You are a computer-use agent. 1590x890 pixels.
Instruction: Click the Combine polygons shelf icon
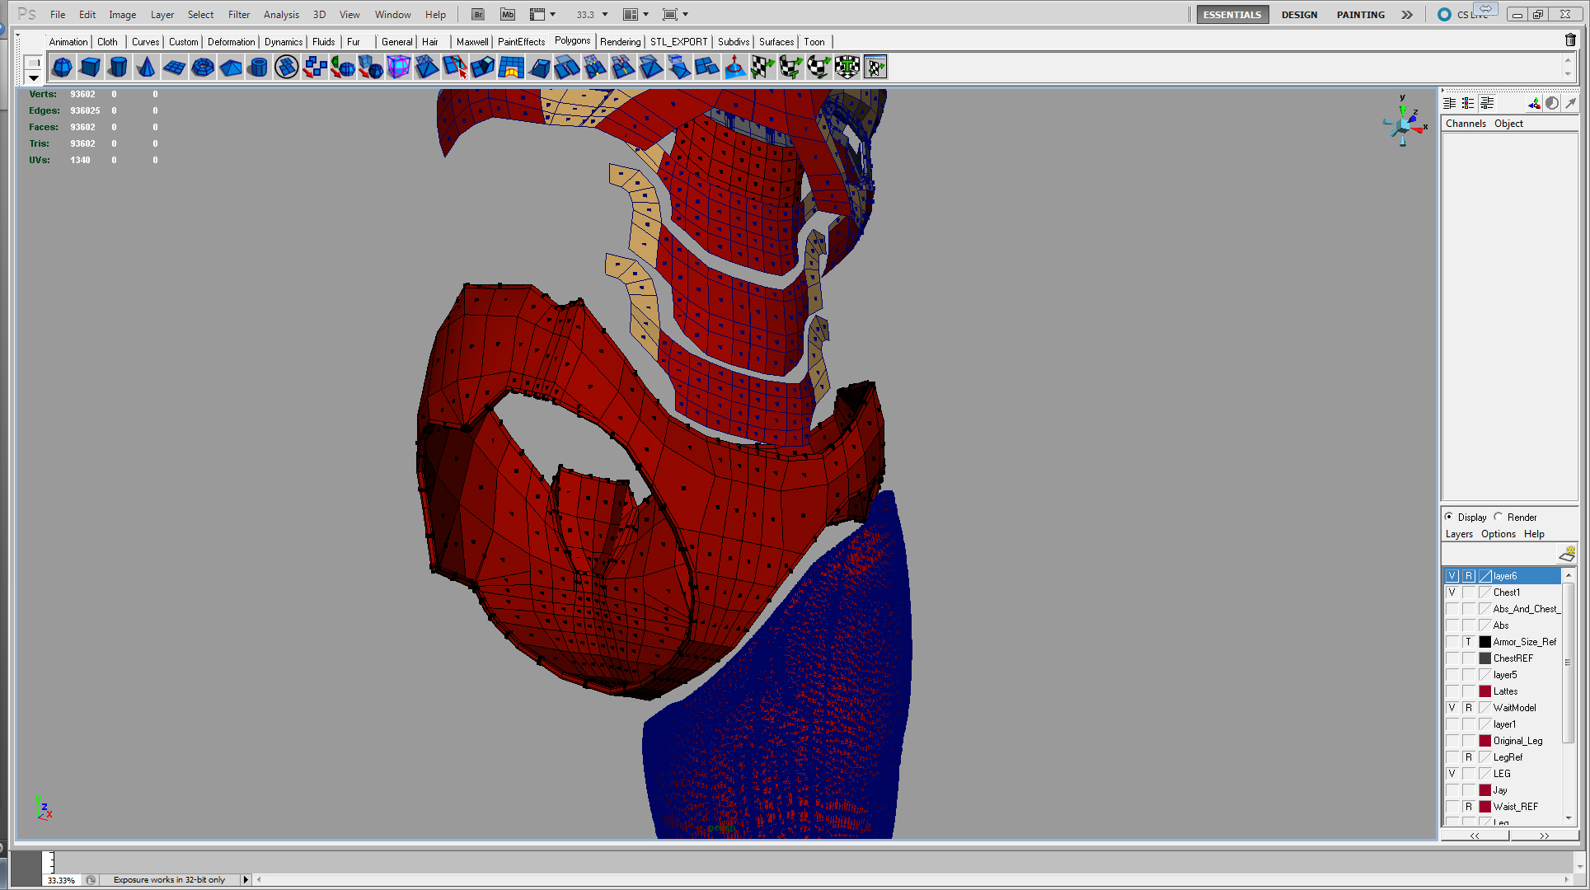(315, 68)
